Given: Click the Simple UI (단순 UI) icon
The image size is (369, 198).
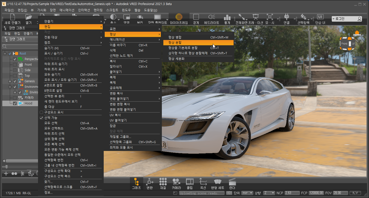Looking at the screenshot, I should tap(320, 17).
